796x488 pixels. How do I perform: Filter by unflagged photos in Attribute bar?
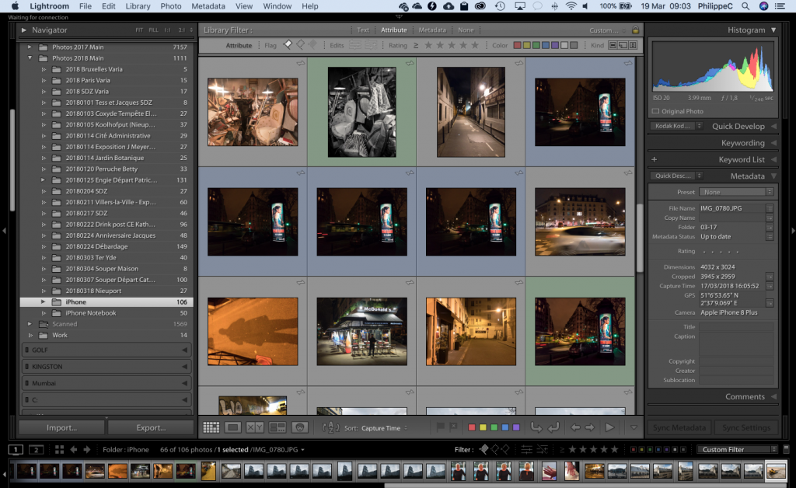[301, 45]
